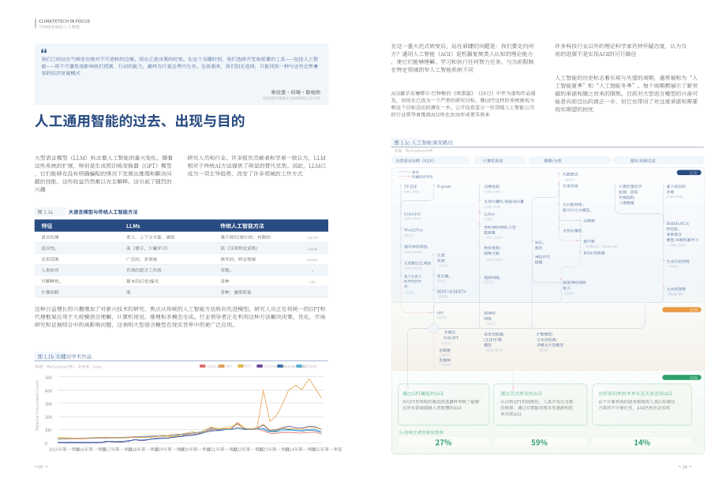Click the TF-IDF node in evolution diagram
Screen dimensions: 726x493
(x=410, y=187)
